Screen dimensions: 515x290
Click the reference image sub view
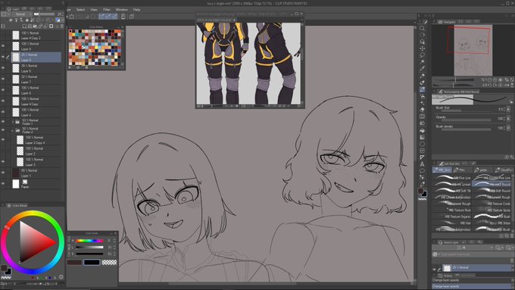point(248,63)
